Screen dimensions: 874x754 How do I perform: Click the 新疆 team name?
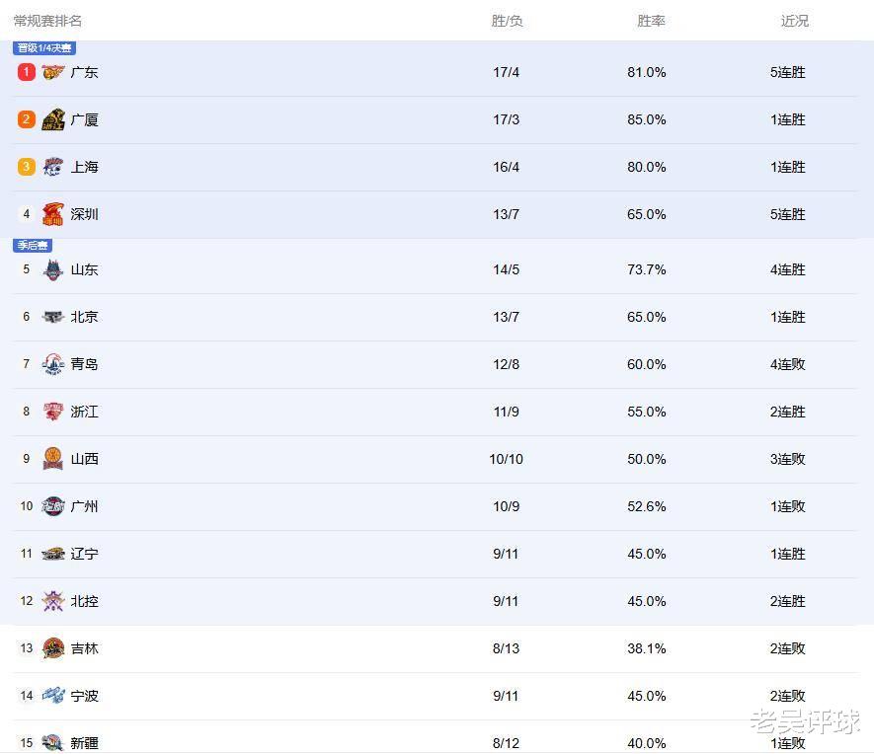pyautogui.click(x=85, y=742)
